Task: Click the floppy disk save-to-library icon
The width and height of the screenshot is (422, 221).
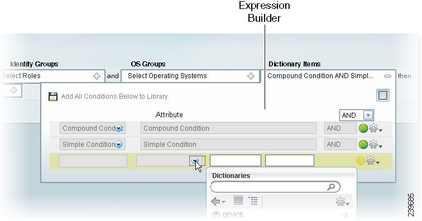Action: [x=53, y=97]
